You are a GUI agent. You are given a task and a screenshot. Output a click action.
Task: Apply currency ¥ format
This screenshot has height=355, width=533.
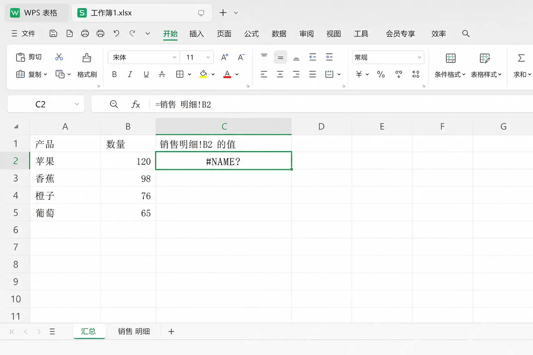click(359, 74)
